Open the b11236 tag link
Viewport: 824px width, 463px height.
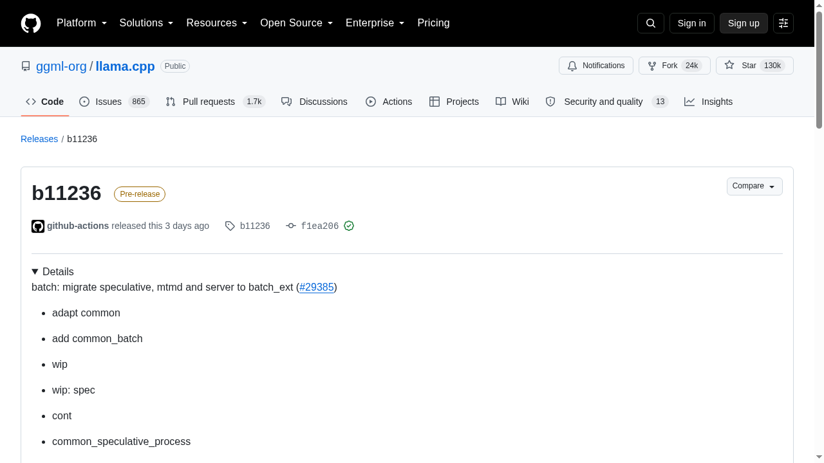click(x=248, y=226)
